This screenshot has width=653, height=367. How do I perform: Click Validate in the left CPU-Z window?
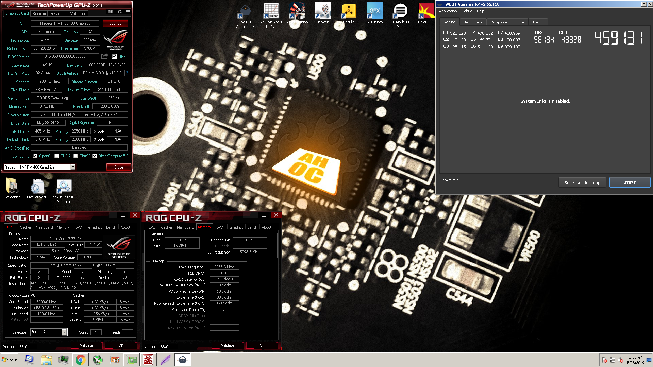[86, 345]
